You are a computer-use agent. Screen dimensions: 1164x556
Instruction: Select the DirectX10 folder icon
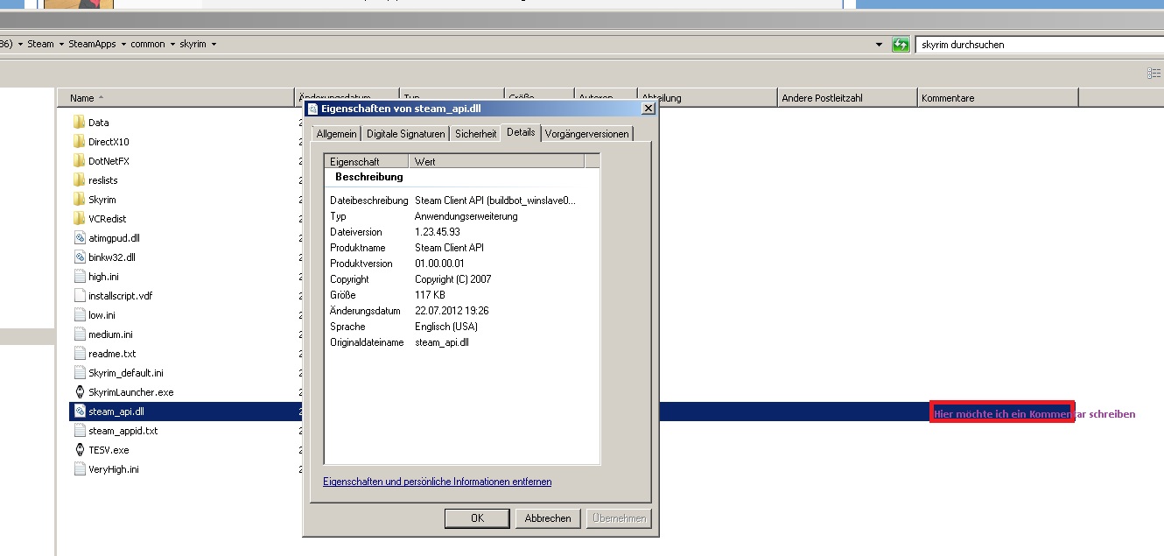click(x=79, y=141)
